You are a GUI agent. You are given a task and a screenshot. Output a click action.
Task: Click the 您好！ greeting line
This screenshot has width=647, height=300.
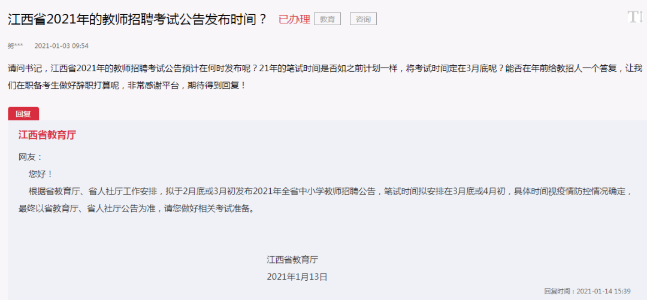tap(41, 174)
